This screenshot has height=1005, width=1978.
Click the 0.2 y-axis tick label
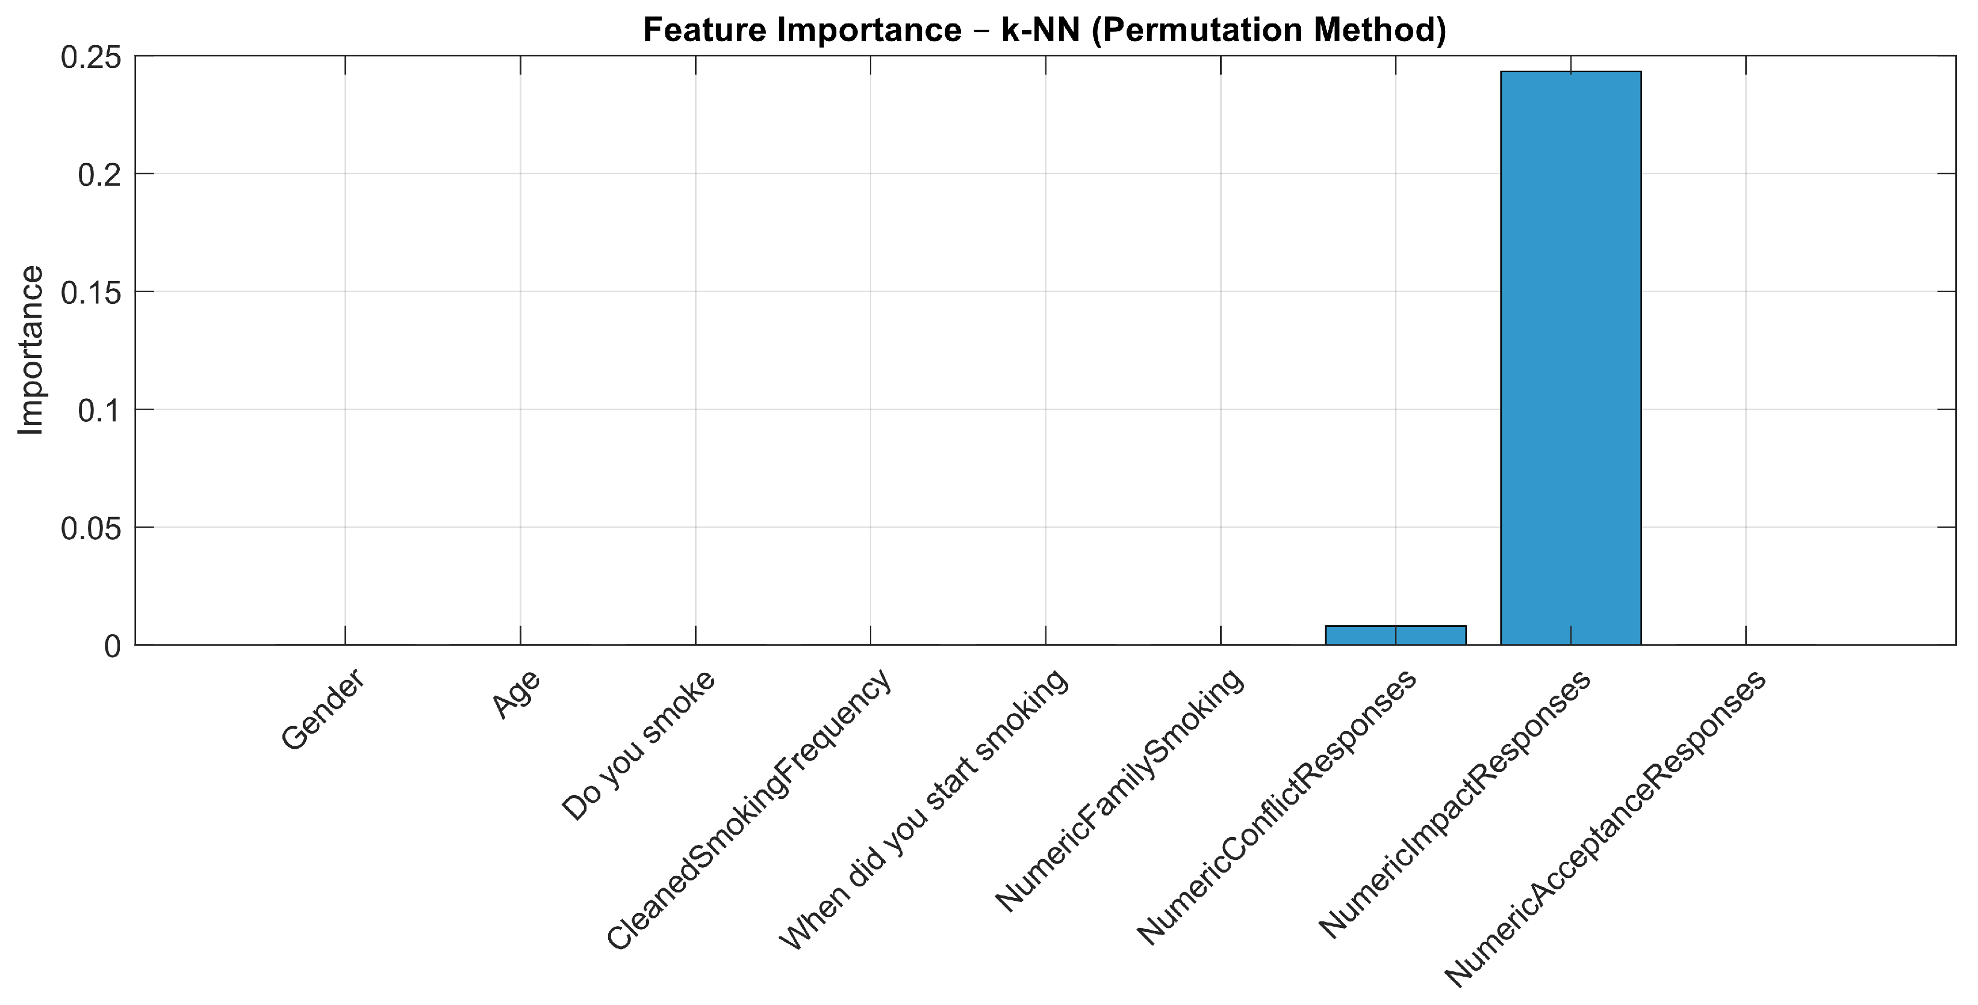tap(100, 175)
